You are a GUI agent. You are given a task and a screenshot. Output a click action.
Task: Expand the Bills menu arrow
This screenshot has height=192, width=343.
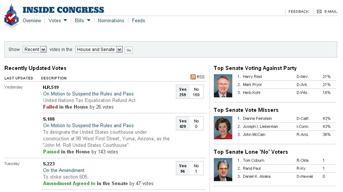[x=88, y=20]
